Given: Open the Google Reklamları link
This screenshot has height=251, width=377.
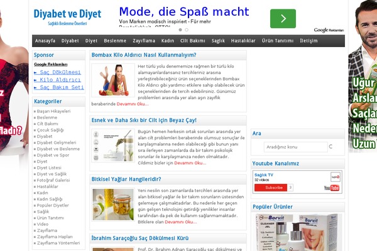Looking at the screenshot, I should tap(51, 65).
